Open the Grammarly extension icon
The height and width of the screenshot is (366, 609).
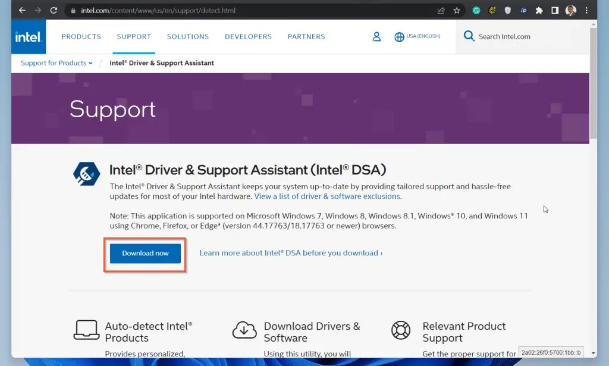(x=475, y=10)
